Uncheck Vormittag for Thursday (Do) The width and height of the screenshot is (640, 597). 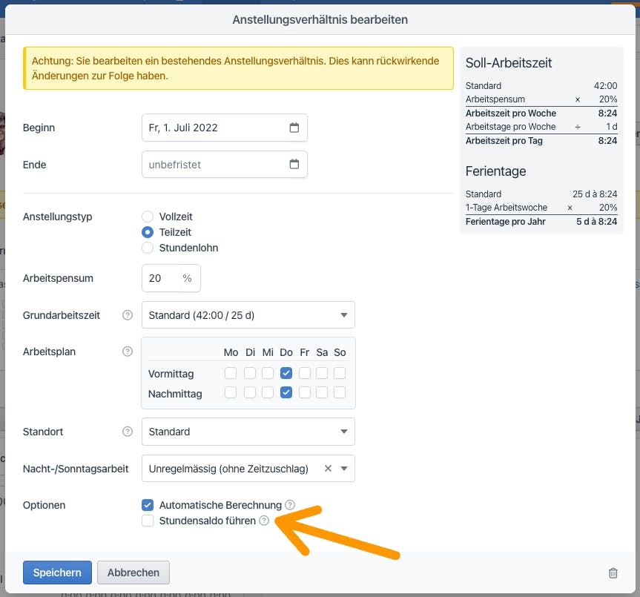pyautogui.click(x=286, y=373)
